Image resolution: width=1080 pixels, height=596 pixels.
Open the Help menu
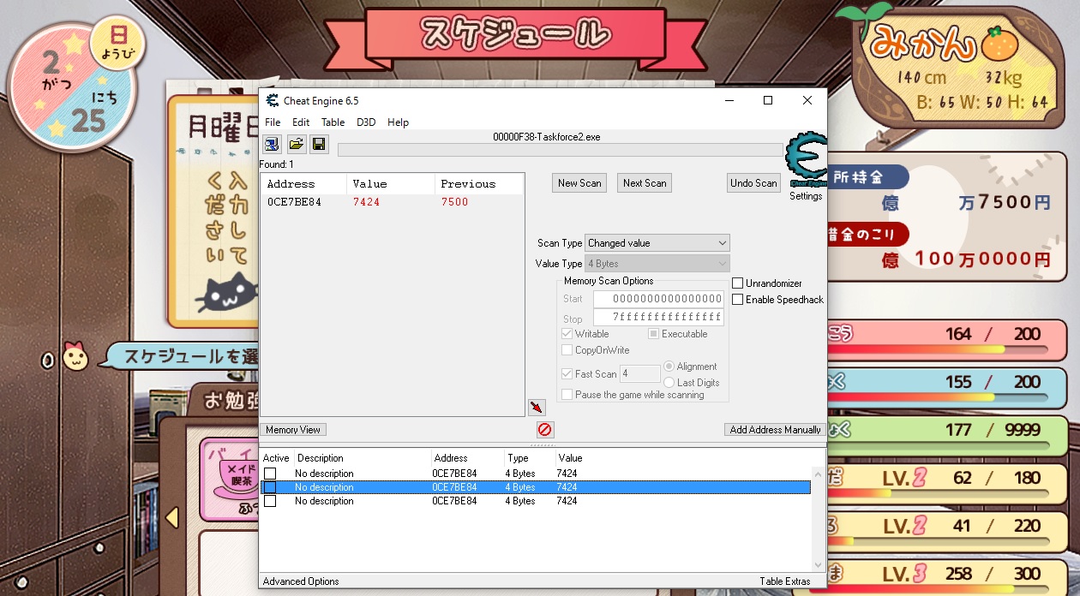[398, 122]
